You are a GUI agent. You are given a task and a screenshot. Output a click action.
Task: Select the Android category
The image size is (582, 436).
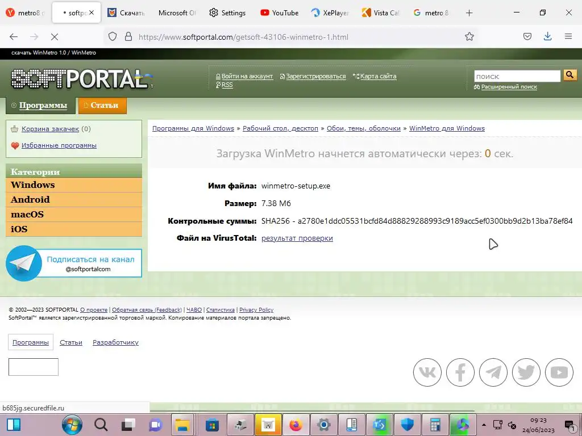tap(74, 199)
